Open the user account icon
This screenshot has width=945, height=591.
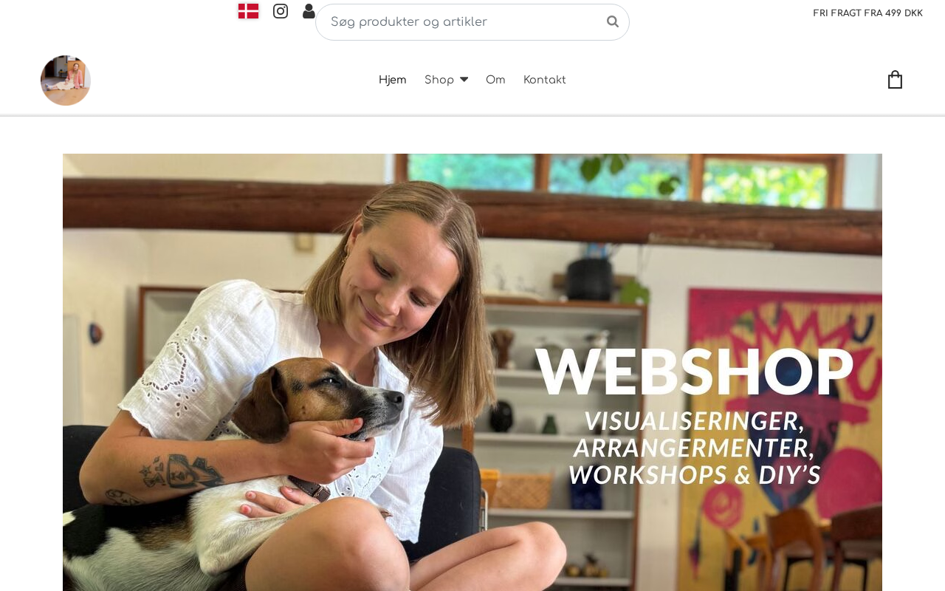click(x=309, y=11)
